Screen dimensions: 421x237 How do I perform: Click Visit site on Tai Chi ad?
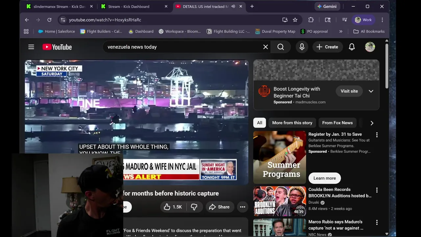point(349,91)
